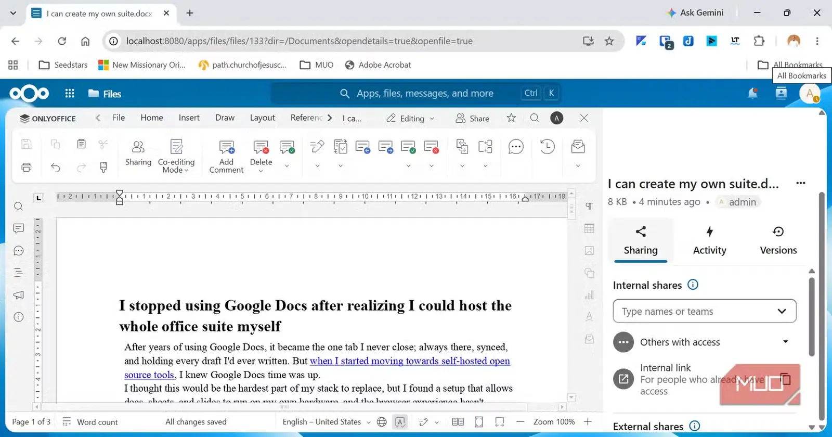Toggle the Track Changes pencil icon
Screen dimensions: 832x437
(x=317, y=147)
